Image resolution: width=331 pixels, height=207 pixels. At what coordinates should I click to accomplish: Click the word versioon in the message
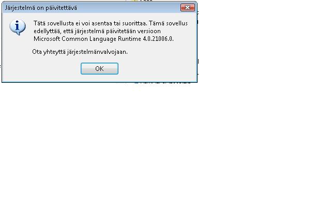pos(149,31)
